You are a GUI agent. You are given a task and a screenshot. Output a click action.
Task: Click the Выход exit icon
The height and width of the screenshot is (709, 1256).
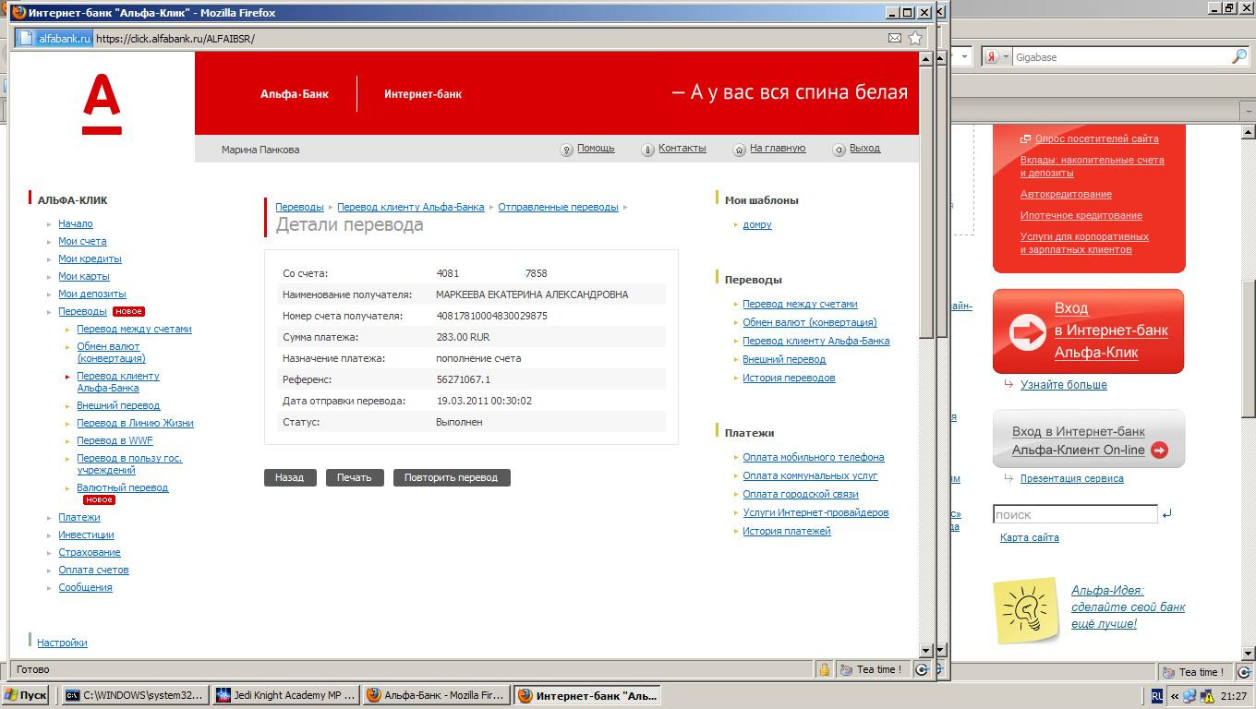click(x=839, y=150)
